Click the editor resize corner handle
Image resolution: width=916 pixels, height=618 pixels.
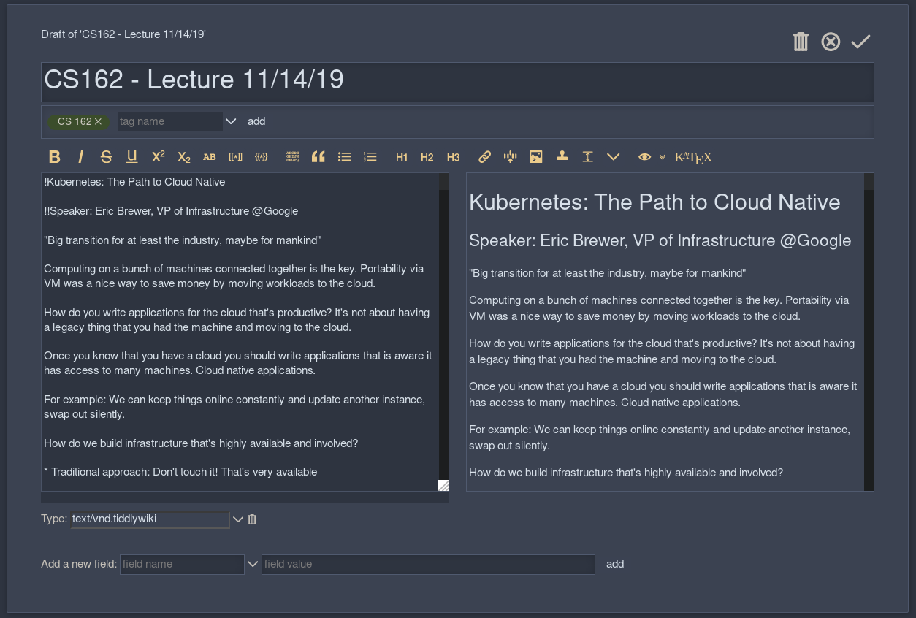click(443, 485)
